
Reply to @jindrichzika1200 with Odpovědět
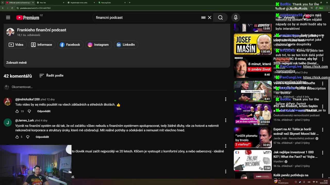click(44, 111)
